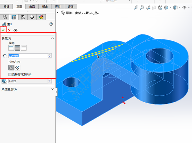Image resolution: width=192 pixels, height=143 pixels.
Task: Switch to the 曲面 ribbon tab
Action: click(32, 6)
